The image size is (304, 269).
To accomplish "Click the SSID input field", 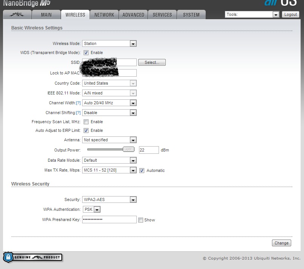I will [x=109, y=62].
